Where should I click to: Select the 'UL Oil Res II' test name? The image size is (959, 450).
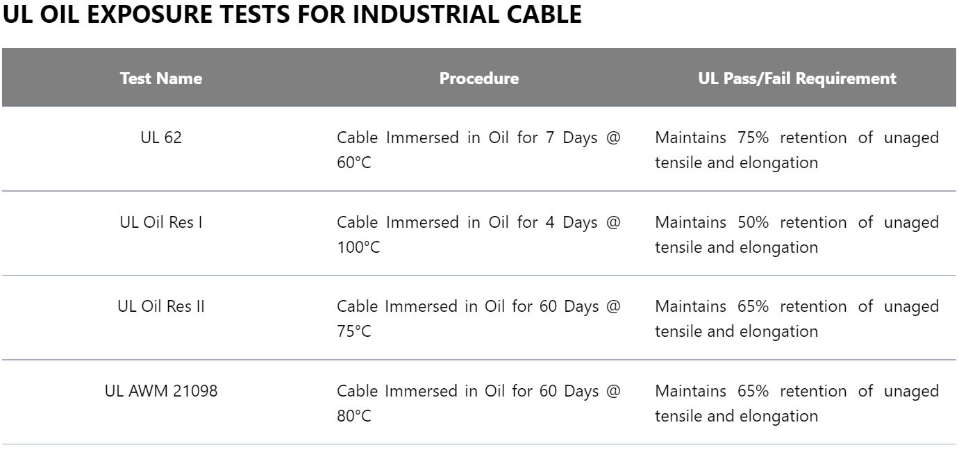coord(160,306)
